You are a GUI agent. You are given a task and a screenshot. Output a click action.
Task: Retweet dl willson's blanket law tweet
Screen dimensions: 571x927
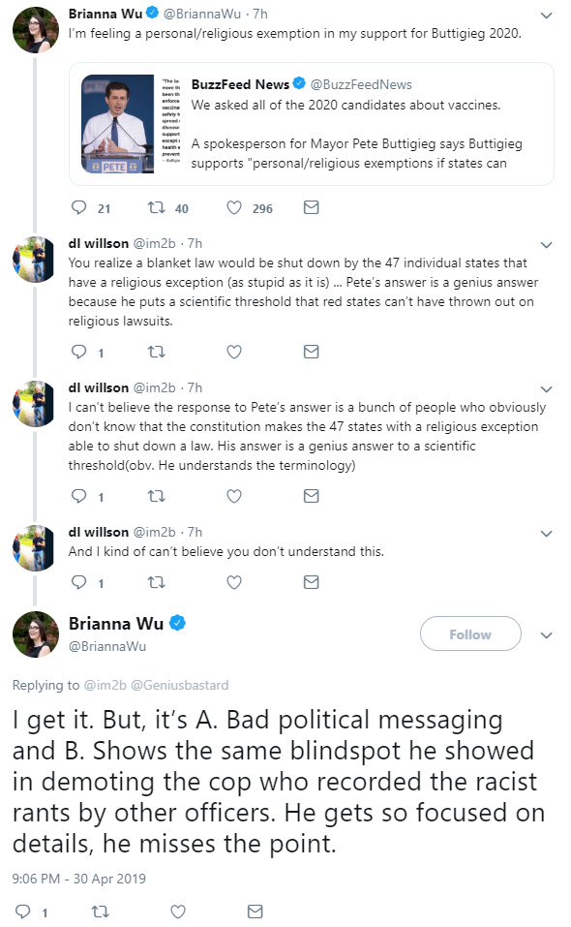pyautogui.click(x=156, y=352)
